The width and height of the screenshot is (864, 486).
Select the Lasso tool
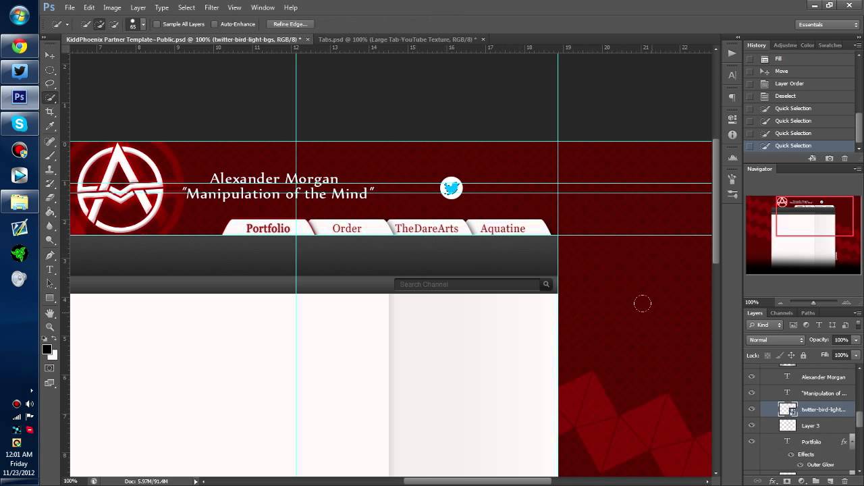point(50,83)
